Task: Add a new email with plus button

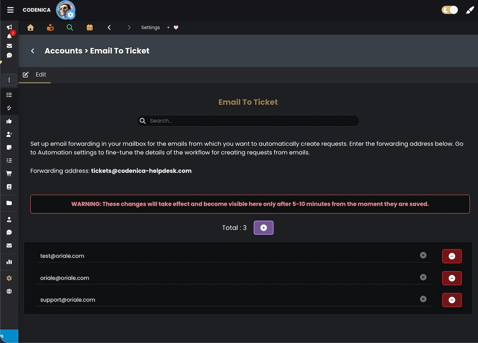Action: coord(263,228)
